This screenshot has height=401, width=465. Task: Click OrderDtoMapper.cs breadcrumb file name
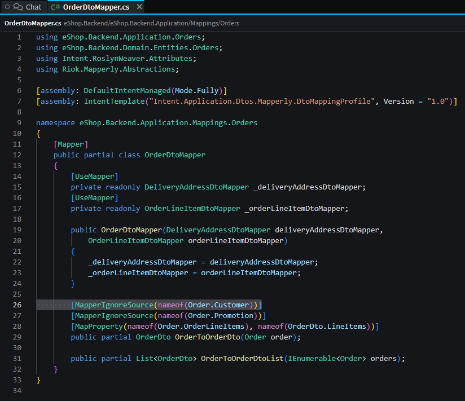coord(33,23)
